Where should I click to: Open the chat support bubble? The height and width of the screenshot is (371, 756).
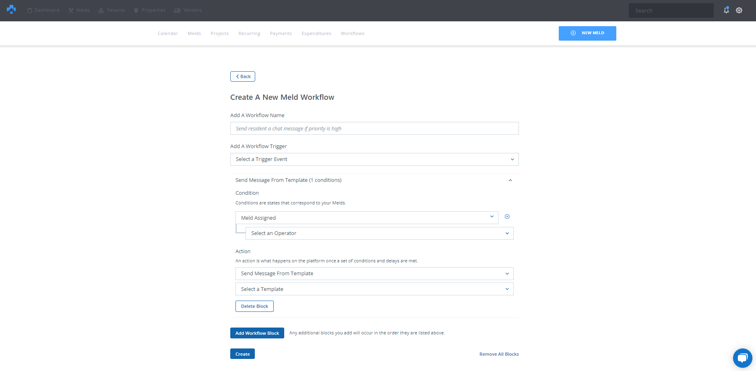[742, 358]
